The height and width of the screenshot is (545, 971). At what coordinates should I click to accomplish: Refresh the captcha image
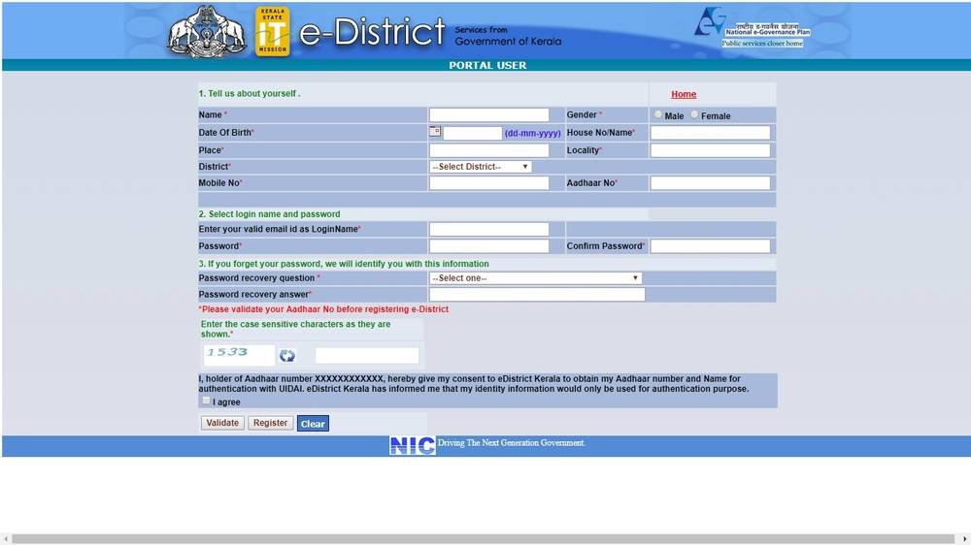pyautogui.click(x=286, y=356)
